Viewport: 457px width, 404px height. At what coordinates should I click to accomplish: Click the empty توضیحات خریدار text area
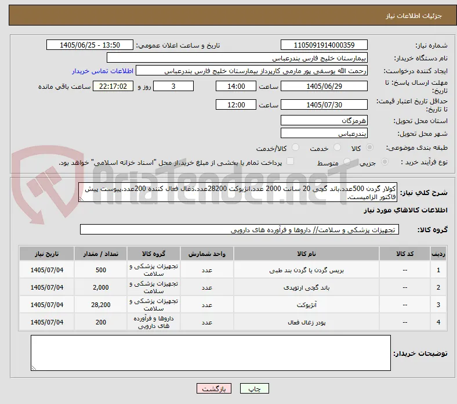click(x=211, y=353)
